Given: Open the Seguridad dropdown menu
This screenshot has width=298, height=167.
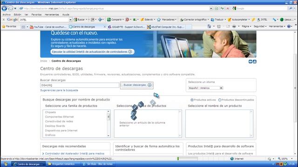Looking at the screenshot, I should tap(260, 26).
